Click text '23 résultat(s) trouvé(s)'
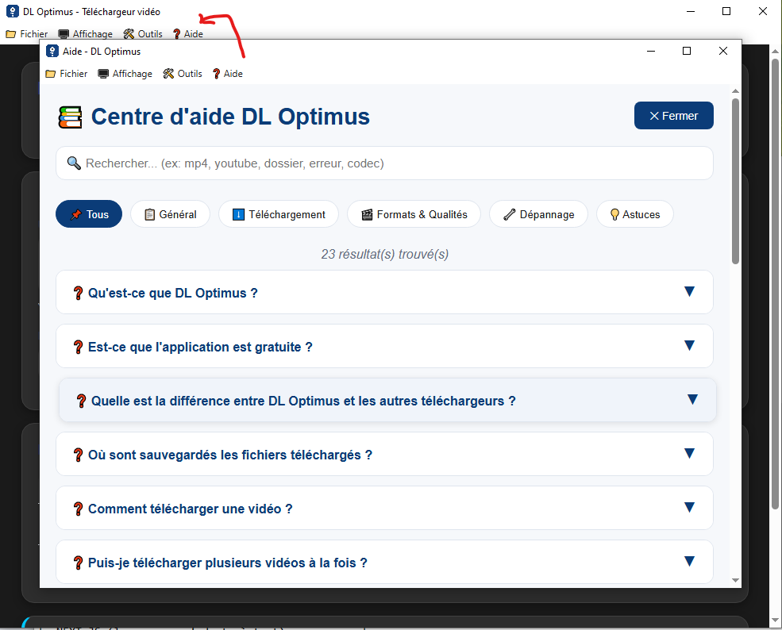 (x=384, y=254)
